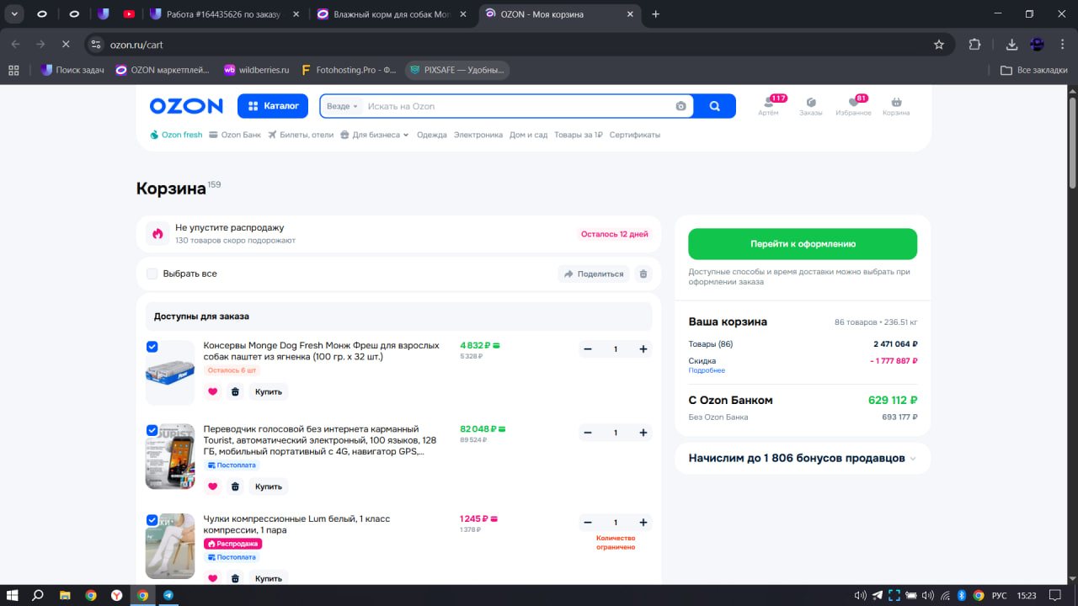Image resolution: width=1078 pixels, height=606 pixels.
Task: Click the Поделиться share button
Action: [x=594, y=274]
